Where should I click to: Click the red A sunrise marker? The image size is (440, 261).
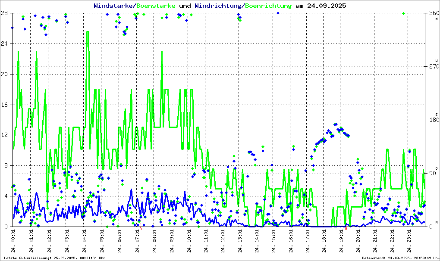click(x=141, y=229)
